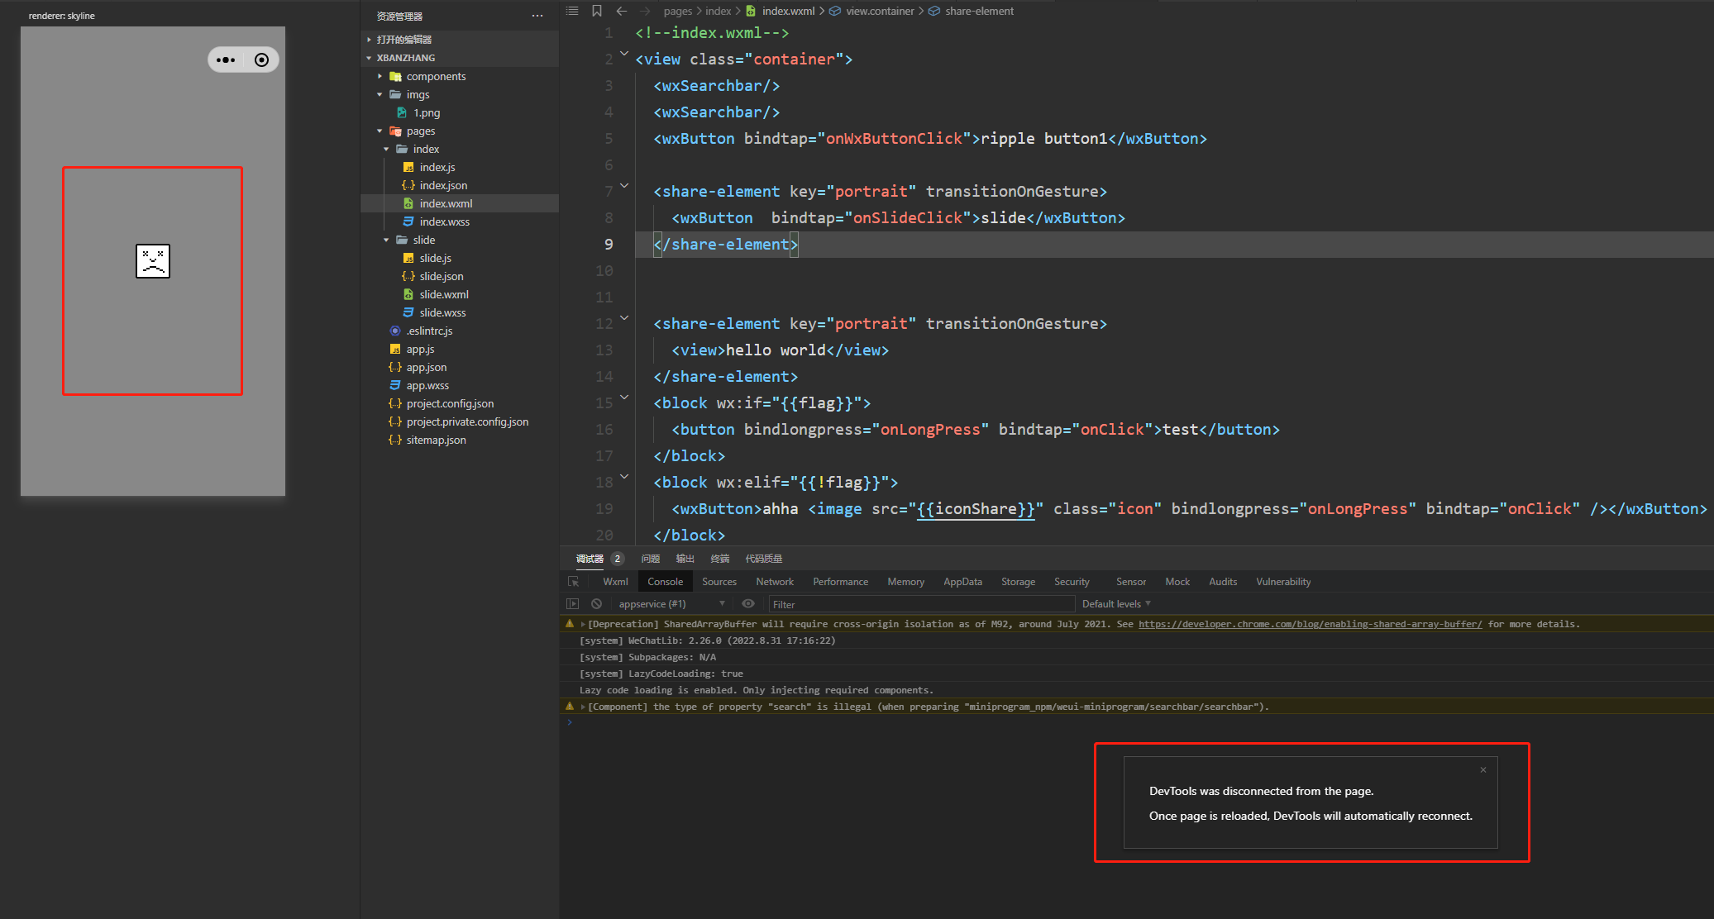Click the back navigation arrow in editor
Screen dimensions: 1714x919
click(622, 11)
